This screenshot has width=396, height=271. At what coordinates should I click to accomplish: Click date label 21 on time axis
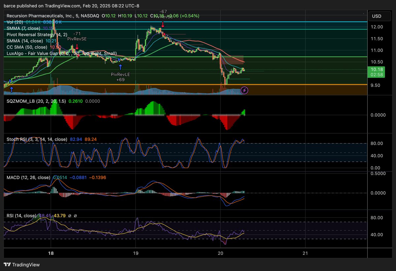point(305,253)
